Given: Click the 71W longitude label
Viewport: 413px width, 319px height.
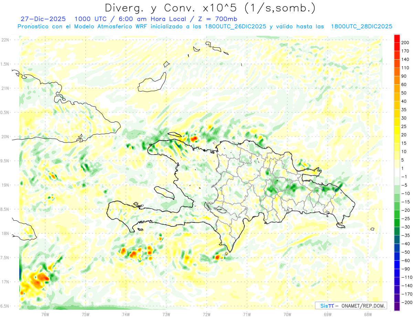Looking at the screenshot, I should point(247,315).
